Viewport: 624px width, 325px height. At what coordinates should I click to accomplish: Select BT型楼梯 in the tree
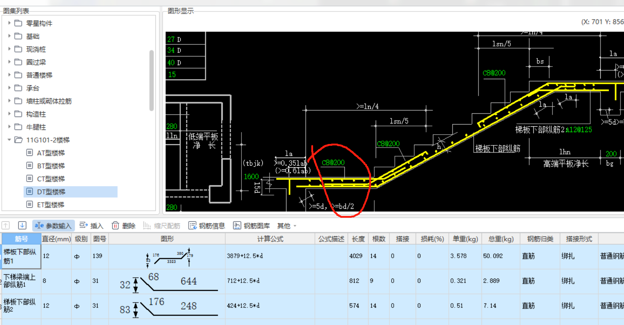(51, 166)
